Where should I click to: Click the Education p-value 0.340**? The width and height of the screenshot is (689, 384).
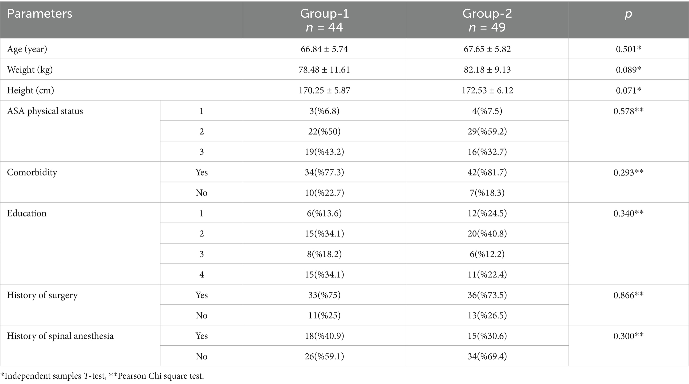tap(628, 213)
